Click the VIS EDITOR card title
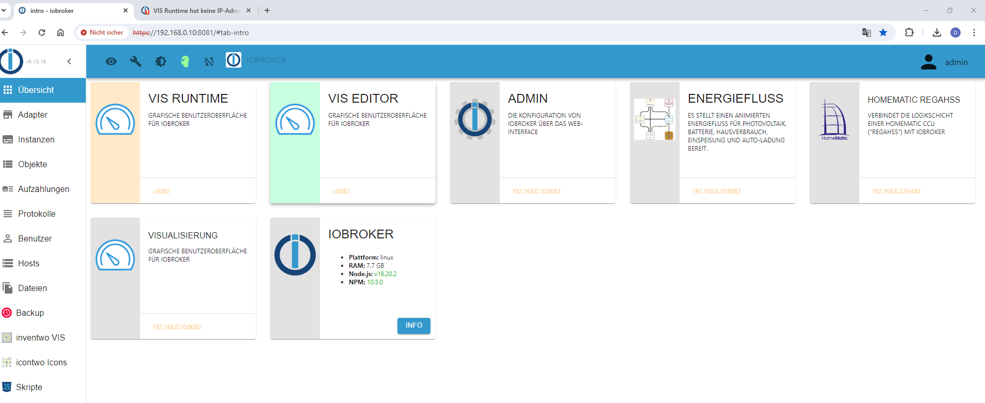985x403 pixels. coord(363,99)
